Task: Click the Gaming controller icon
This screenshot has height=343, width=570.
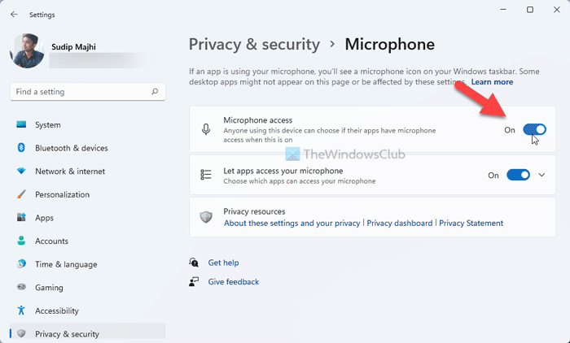Action: pos(20,288)
